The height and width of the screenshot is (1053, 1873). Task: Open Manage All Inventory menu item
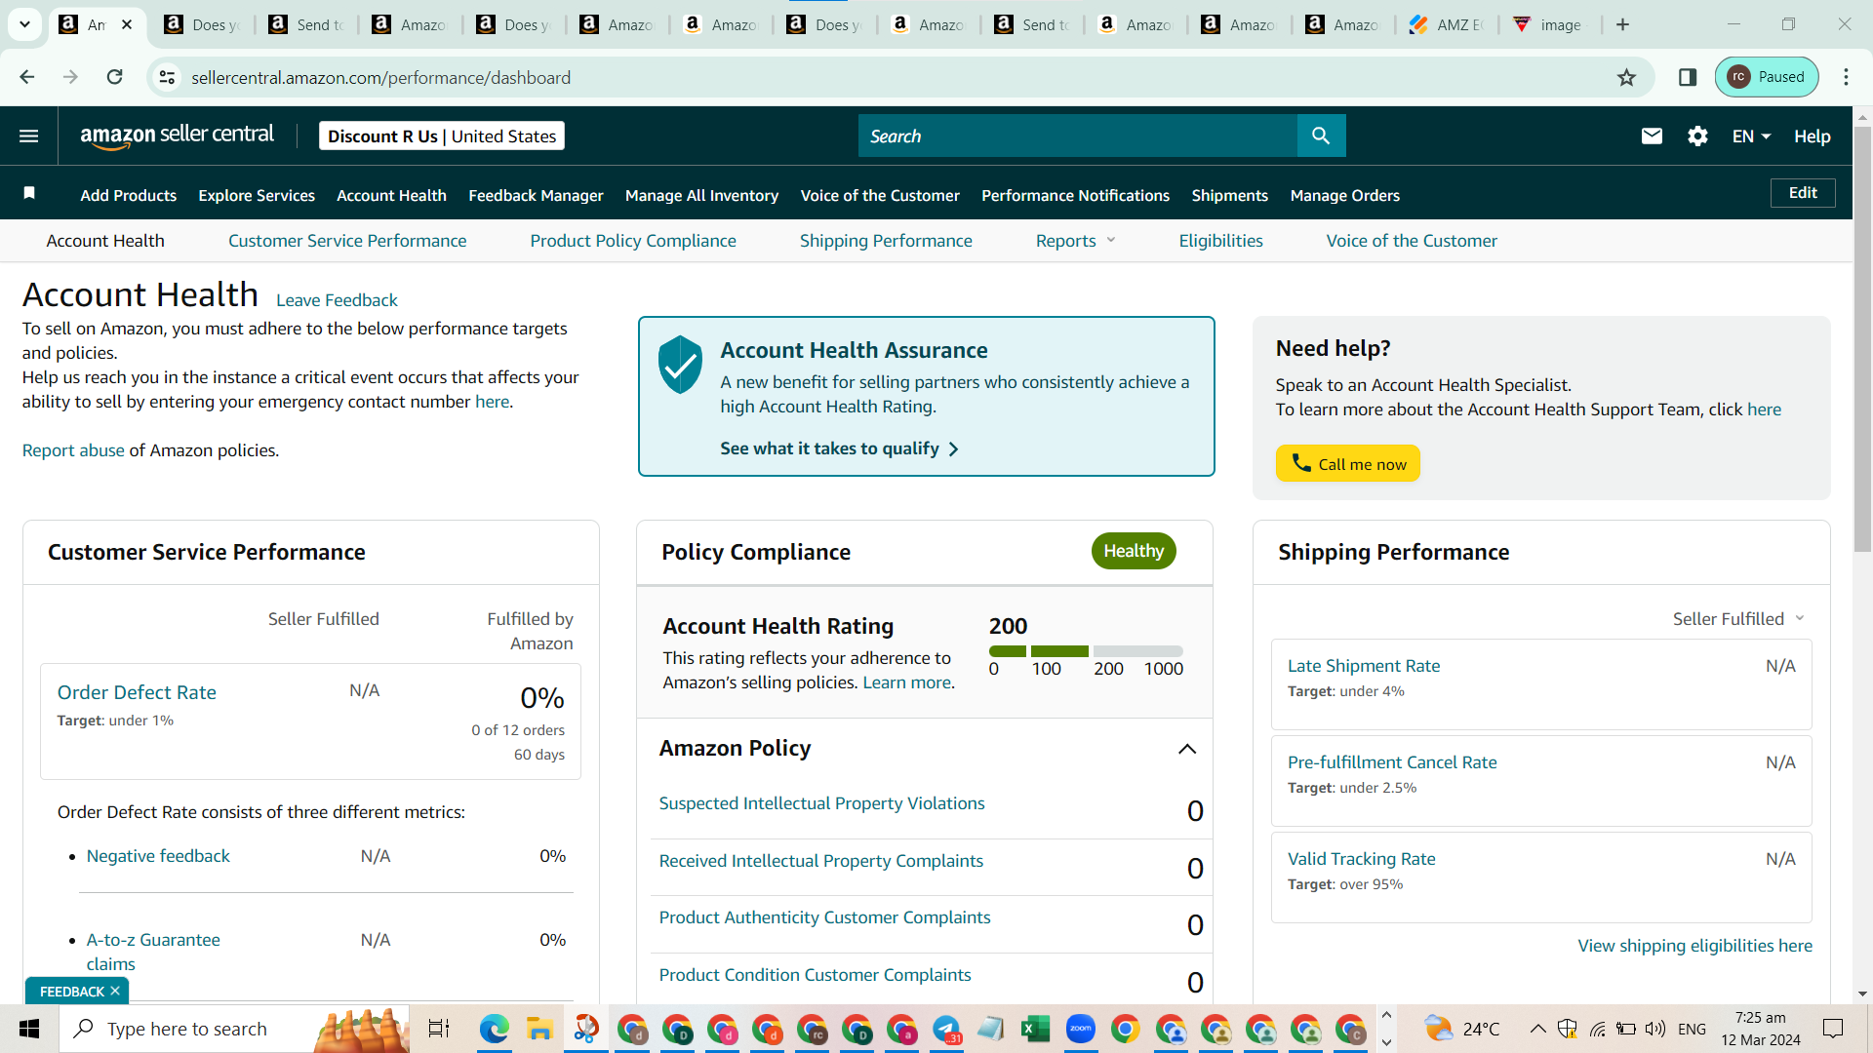pos(701,195)
